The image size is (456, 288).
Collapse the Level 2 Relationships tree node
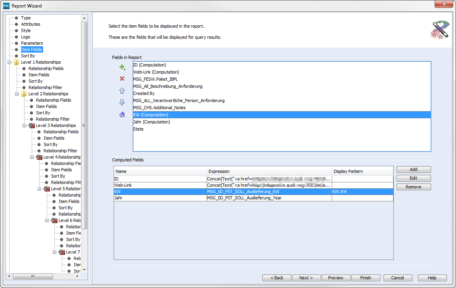tap(17, 94)
